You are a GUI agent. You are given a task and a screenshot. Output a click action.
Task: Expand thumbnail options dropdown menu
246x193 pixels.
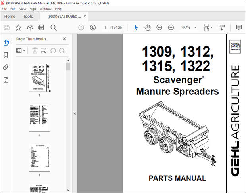pyautogui.click(x=20, y=50)
